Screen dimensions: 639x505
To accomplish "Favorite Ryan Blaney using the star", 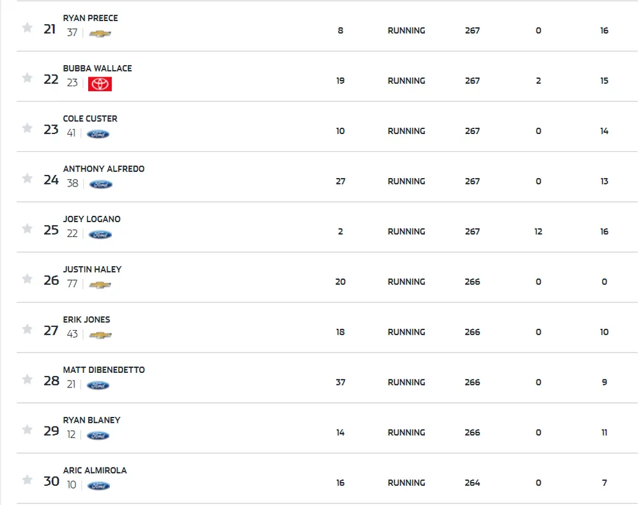I will pos(27,430).
